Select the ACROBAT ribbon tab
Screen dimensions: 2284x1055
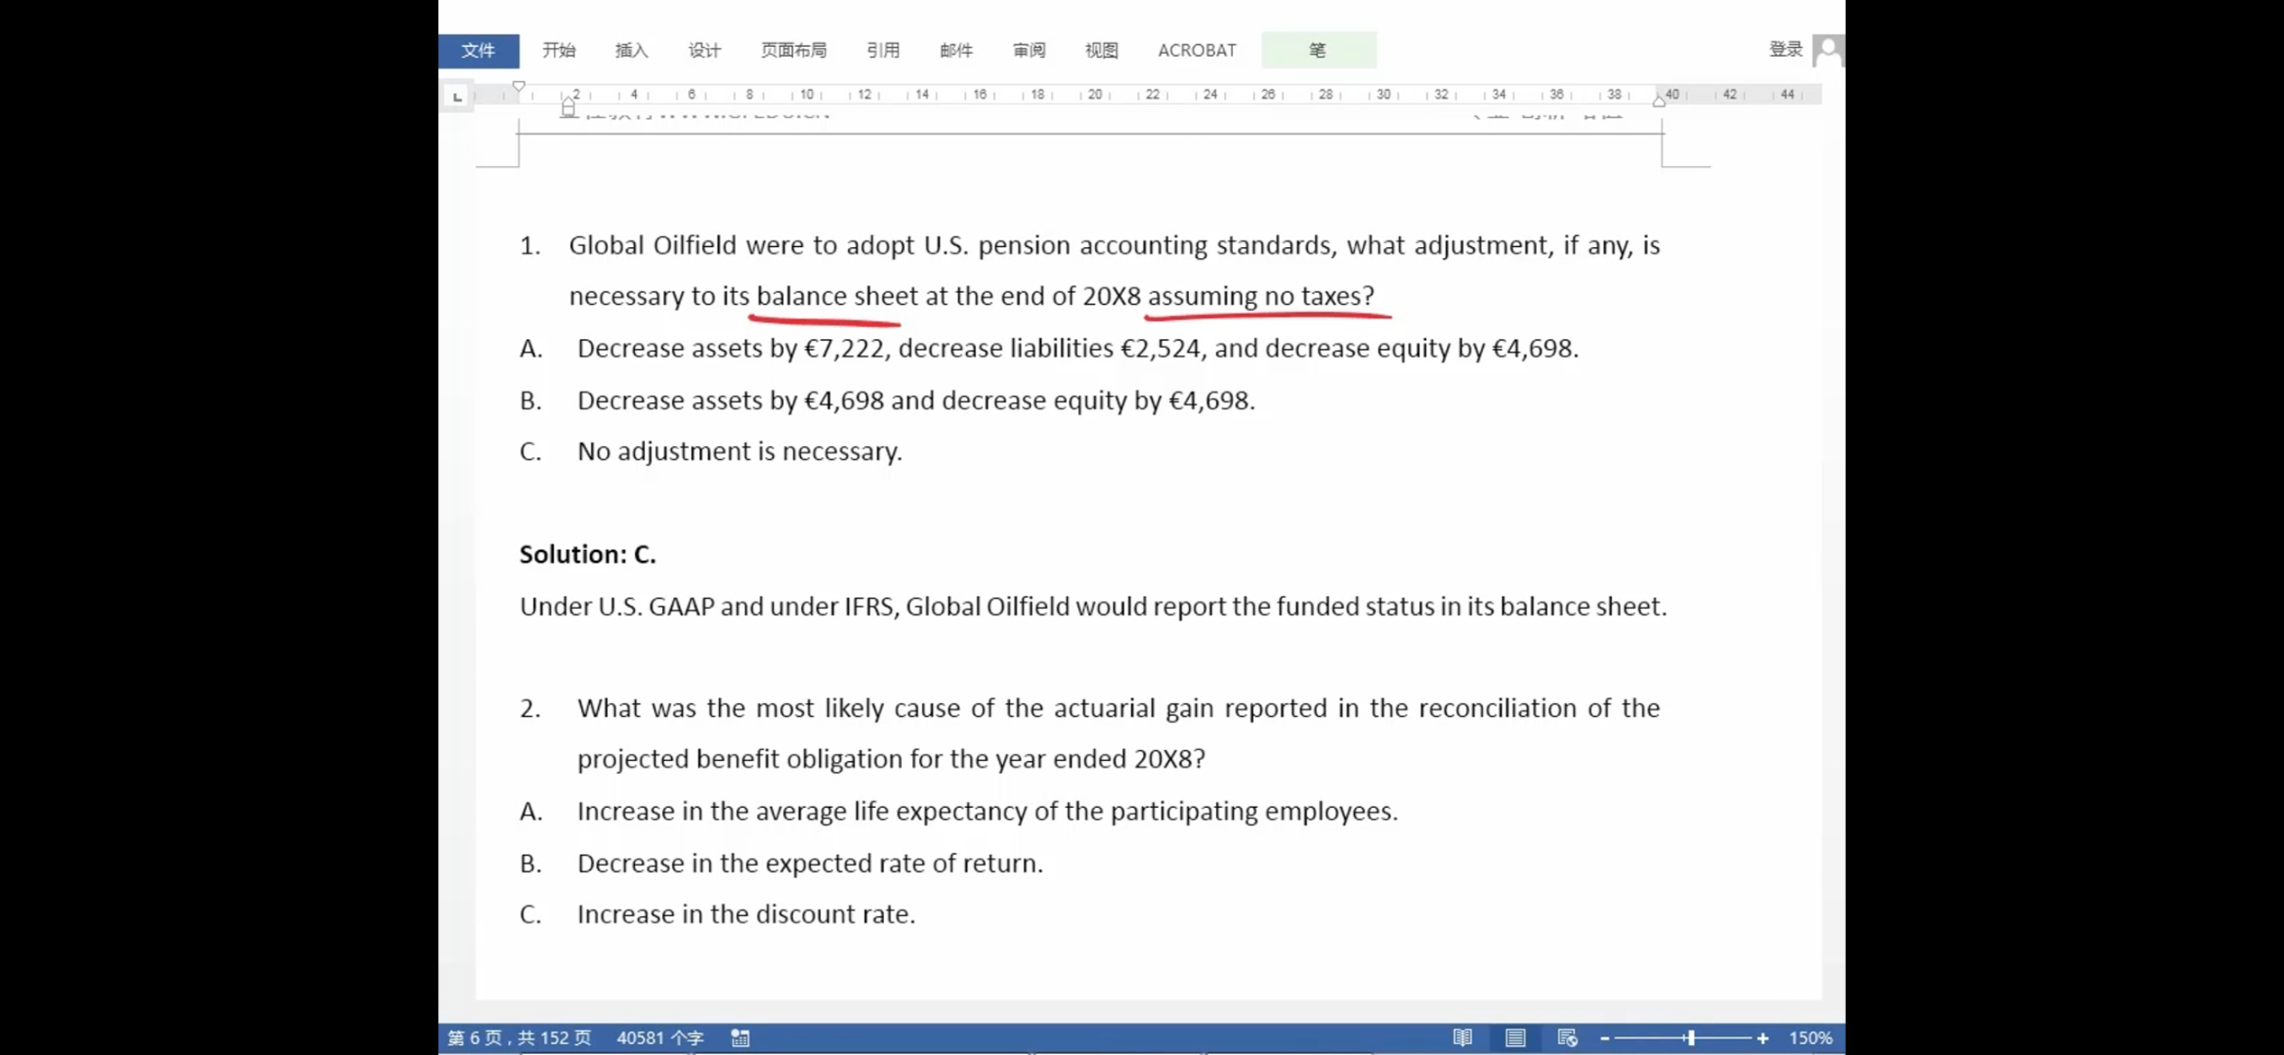1197,50
